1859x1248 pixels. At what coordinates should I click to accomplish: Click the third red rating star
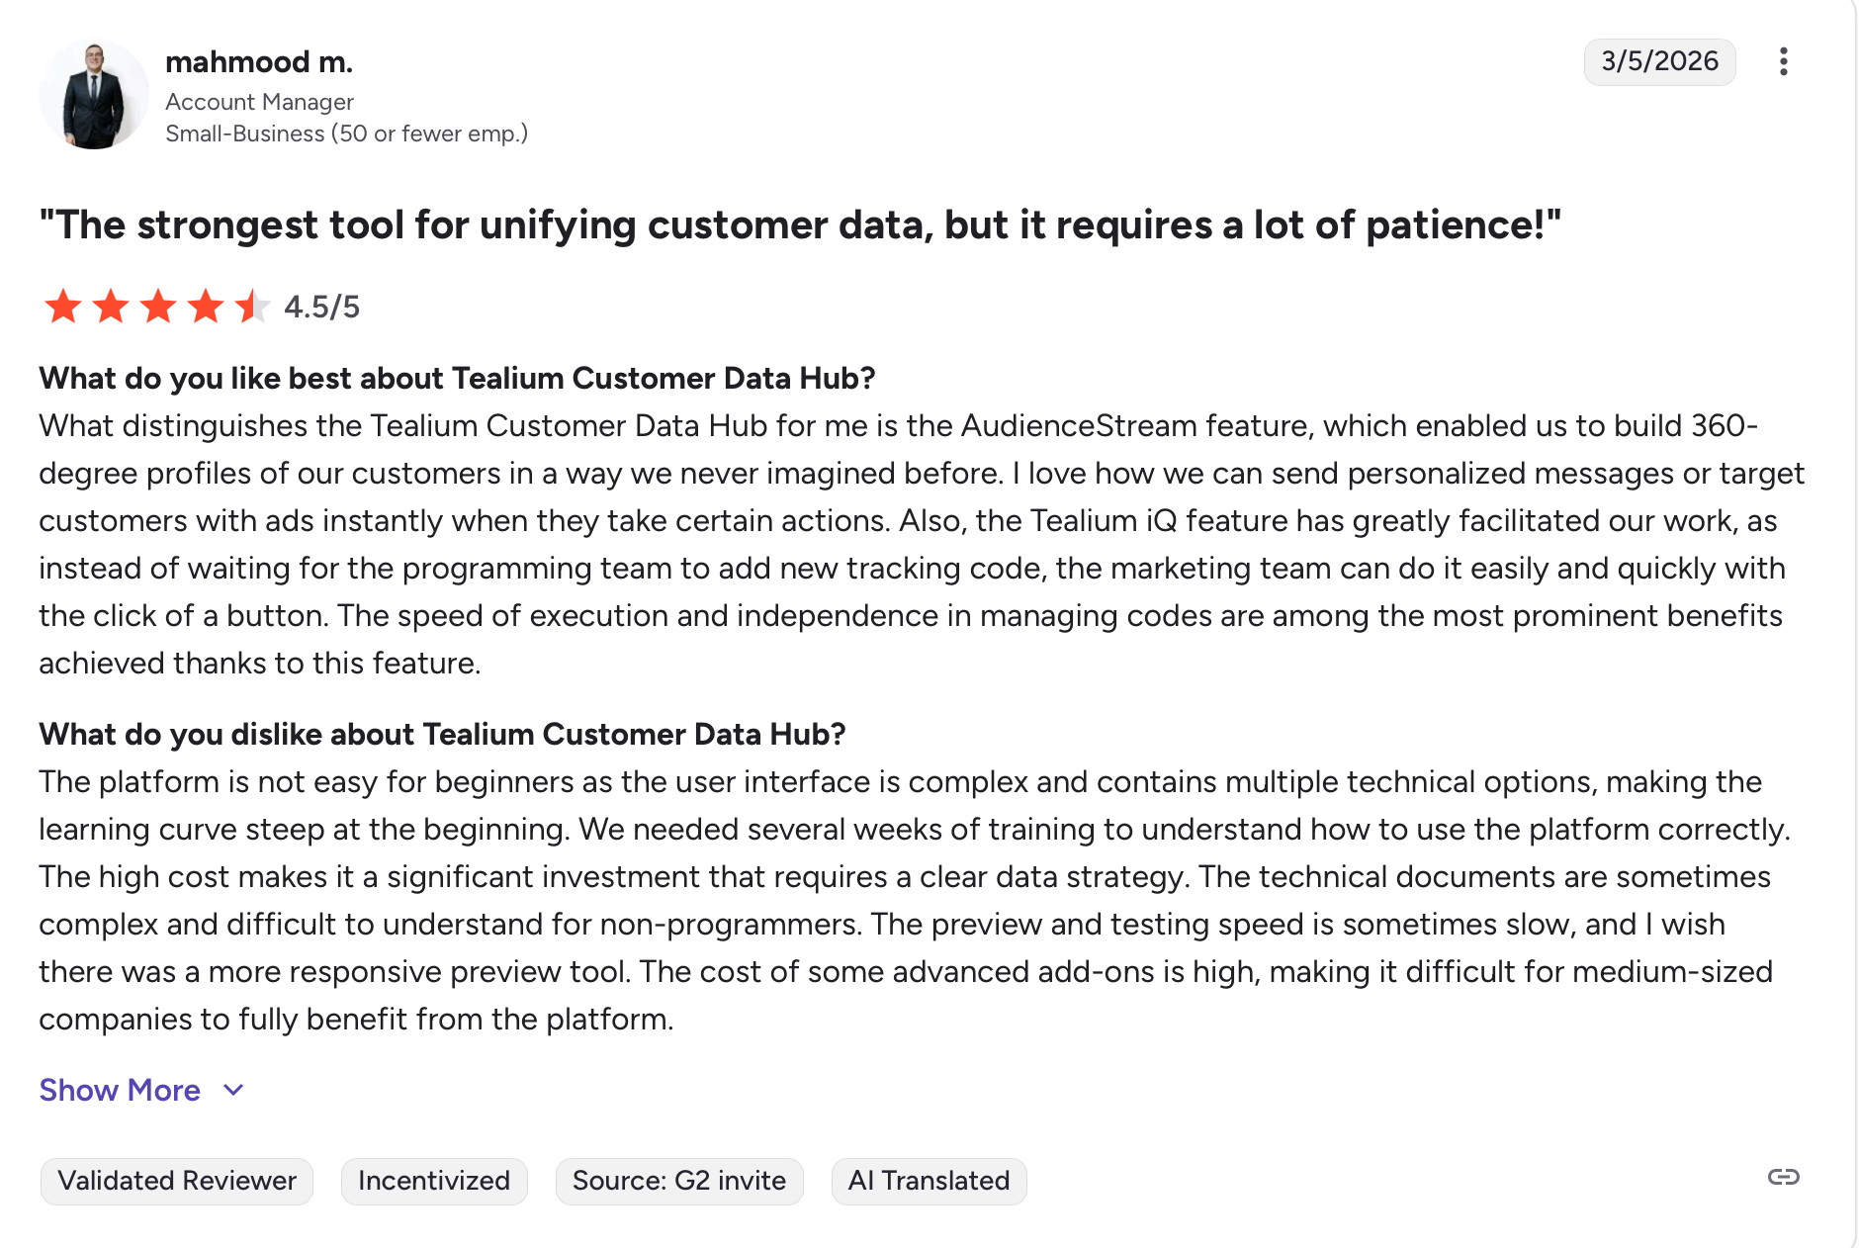pyautogui.click(x=158, y=307)
